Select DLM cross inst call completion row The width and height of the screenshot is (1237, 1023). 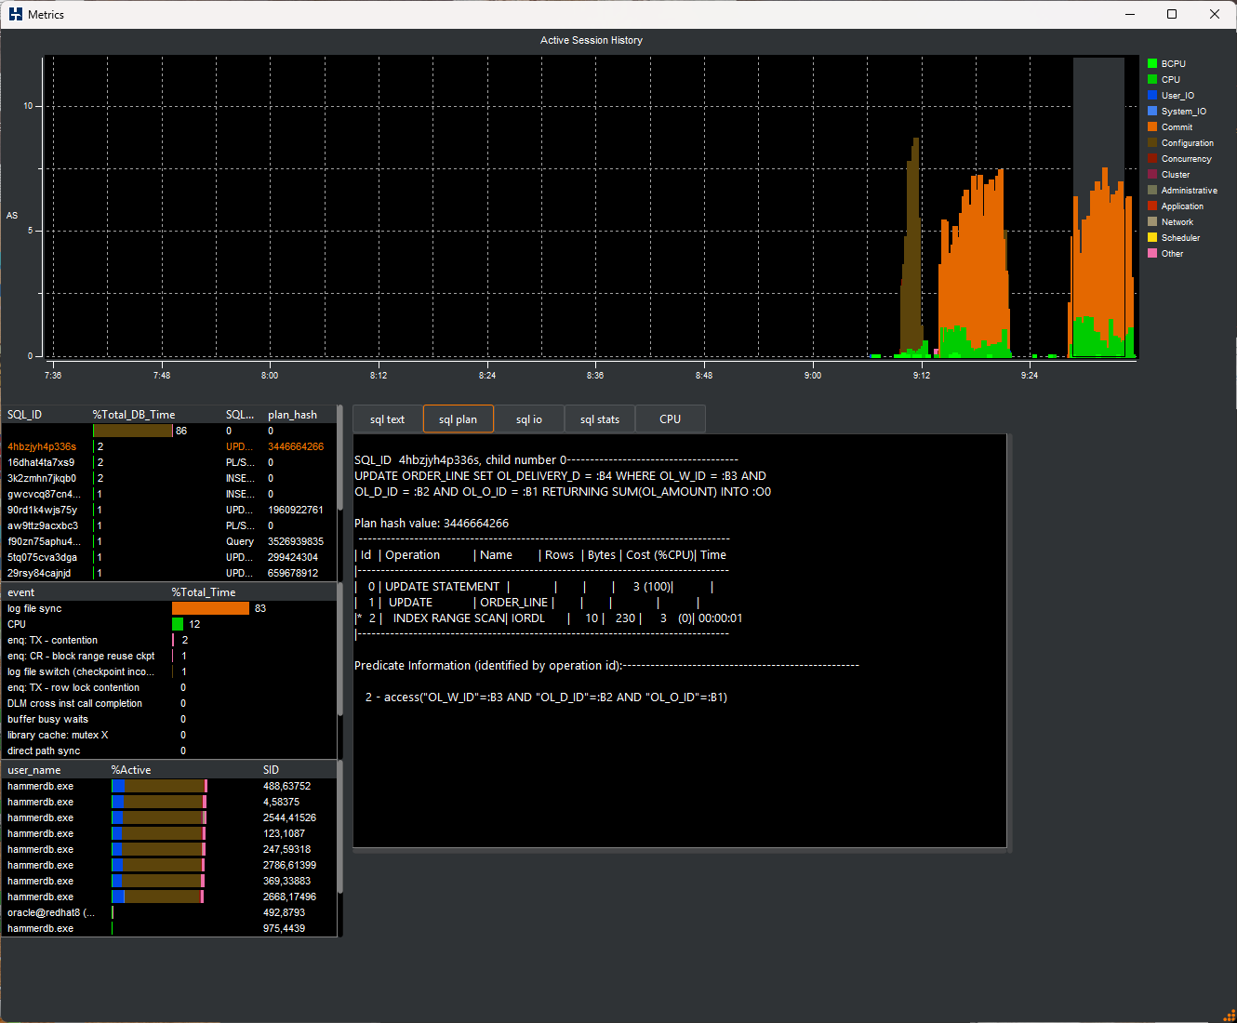tap(168, 703)
